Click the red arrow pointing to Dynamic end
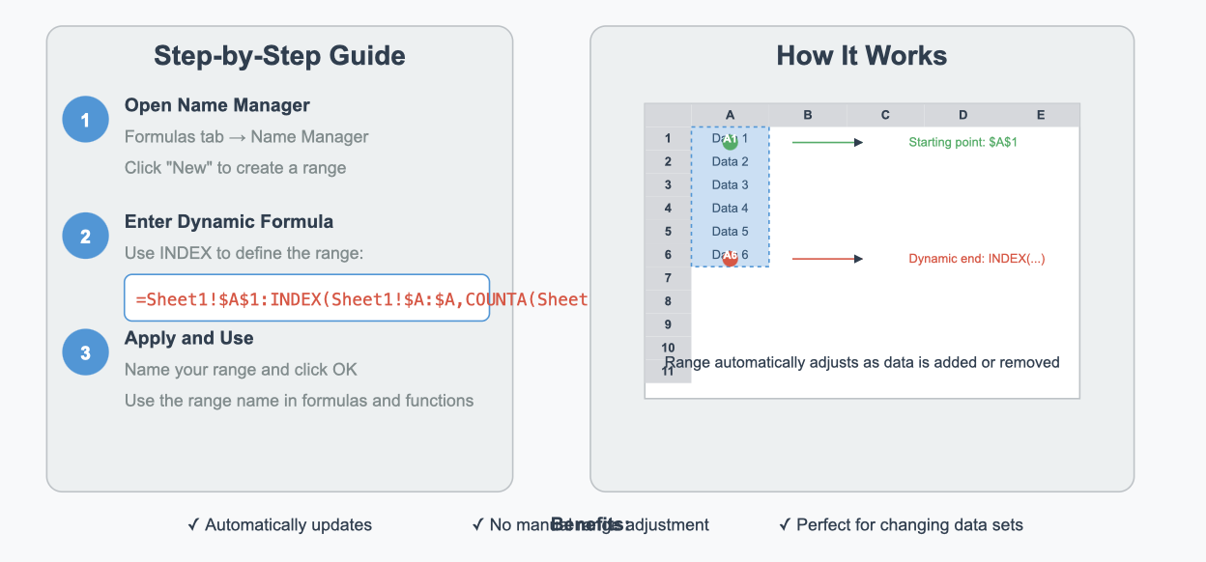The image size is (1206, 562). [x=827, y=258]
